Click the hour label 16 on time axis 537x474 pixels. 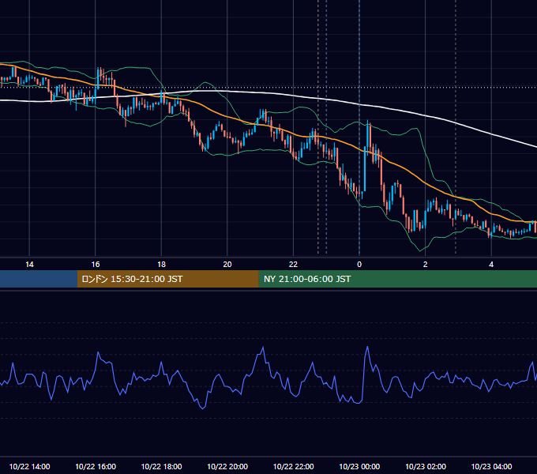(x=96, y=265)
